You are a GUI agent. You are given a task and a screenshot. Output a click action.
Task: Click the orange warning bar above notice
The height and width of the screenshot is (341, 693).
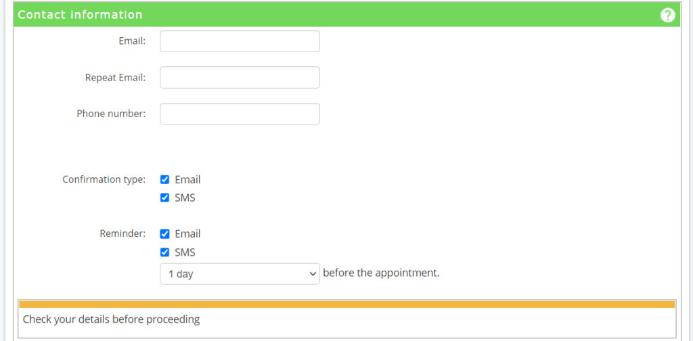(347, 304)
